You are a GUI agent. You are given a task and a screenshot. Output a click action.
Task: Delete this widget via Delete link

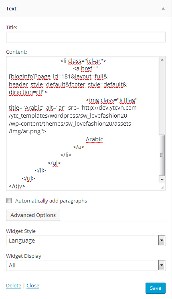pos(14,286)
